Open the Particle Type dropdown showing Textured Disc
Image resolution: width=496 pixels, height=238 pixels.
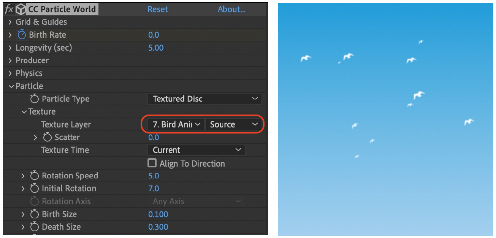click(204, 99)
